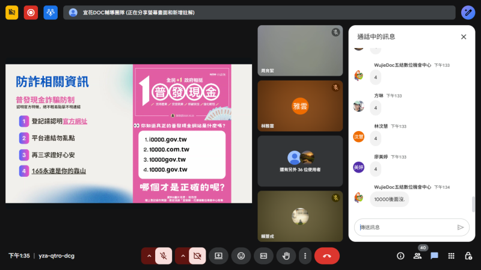The image size is (481, 270).
Task: Click the present screen button
Action: pyautogui.click(x=218, y=256)
